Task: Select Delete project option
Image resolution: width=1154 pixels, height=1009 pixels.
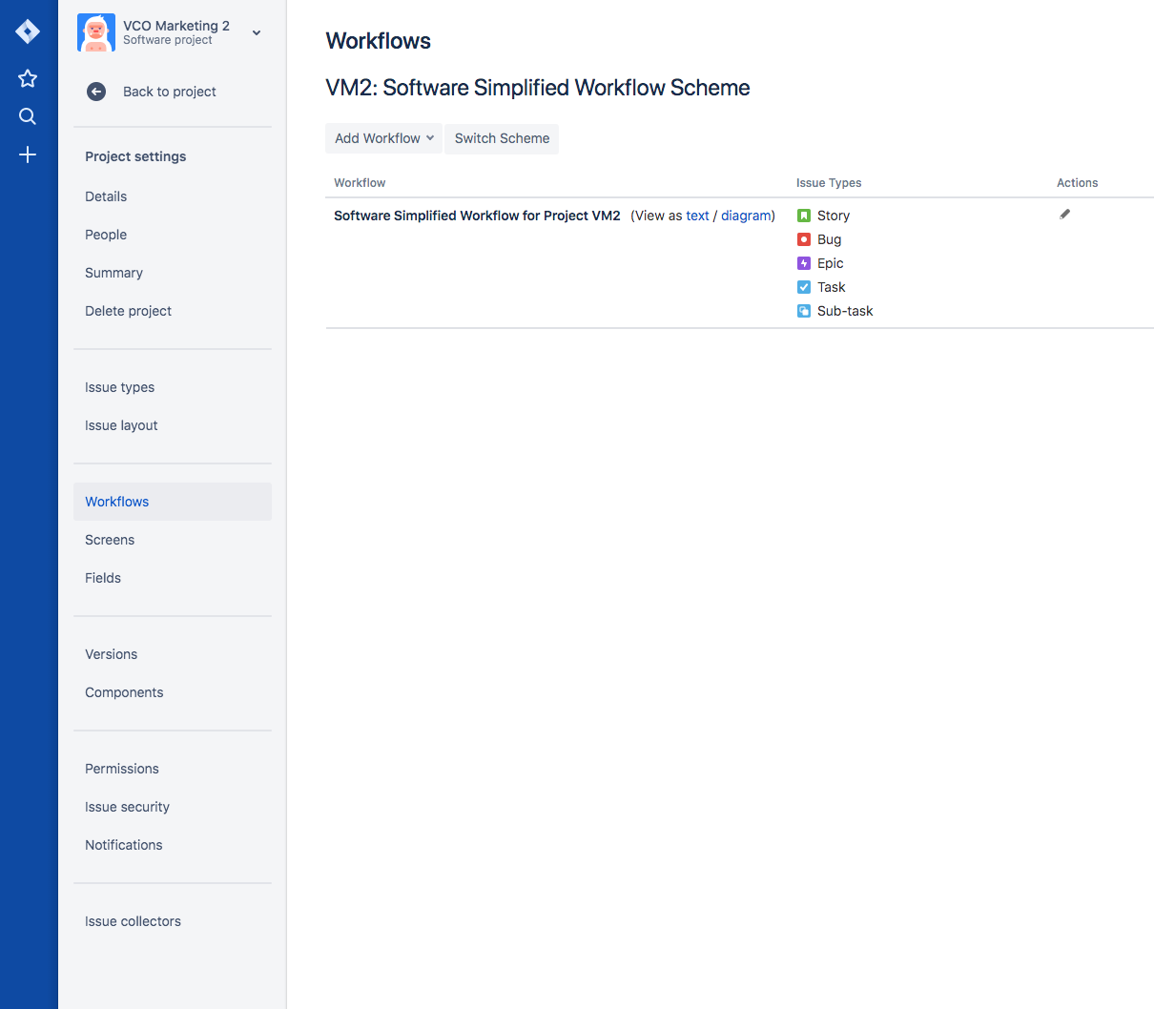Action: 128,311
